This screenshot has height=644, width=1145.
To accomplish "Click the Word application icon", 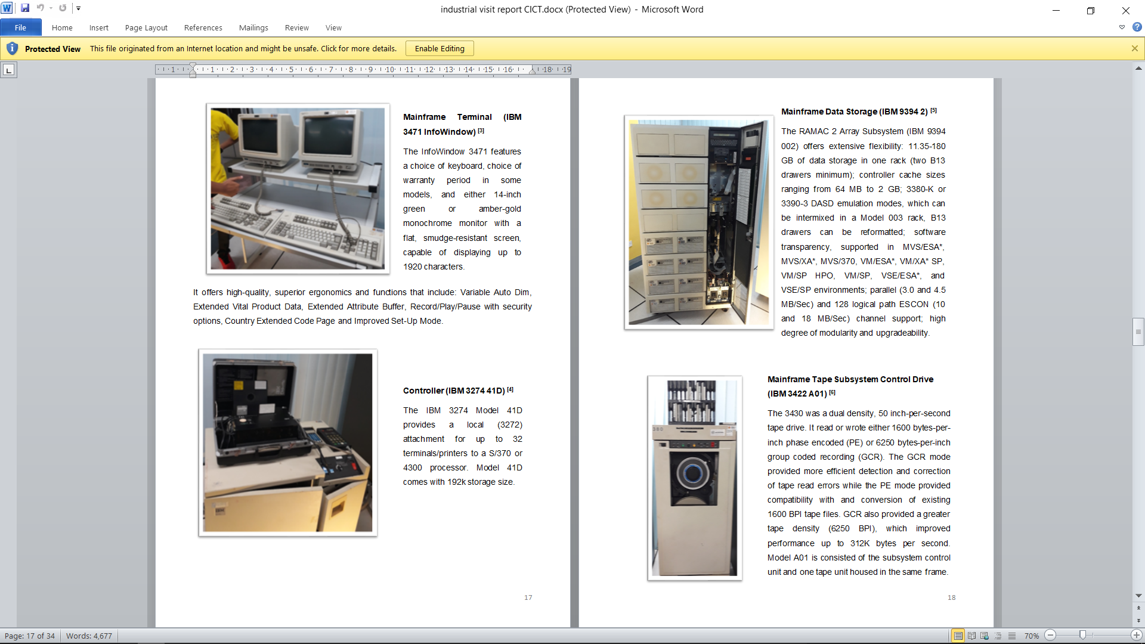I will coord(7,8).
